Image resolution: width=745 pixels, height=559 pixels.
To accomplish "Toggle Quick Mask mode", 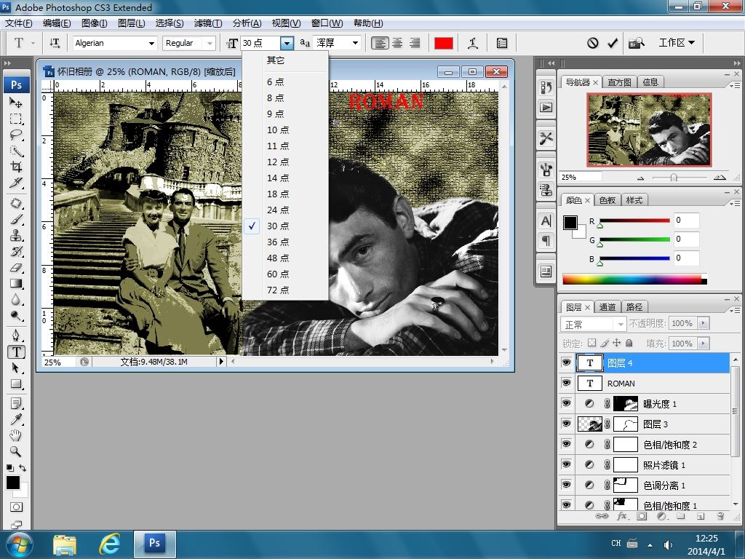I will point(16,507).
